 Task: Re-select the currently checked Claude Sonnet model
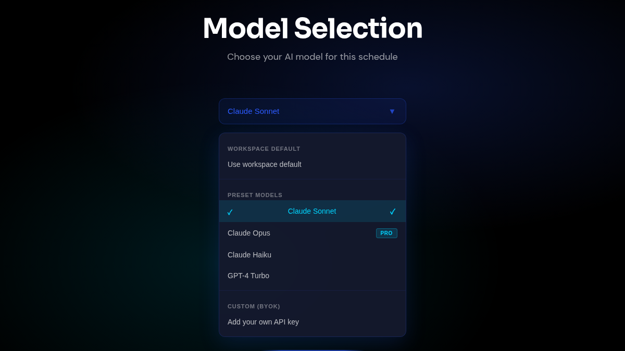pyautogui.click(x=312, y=211)
